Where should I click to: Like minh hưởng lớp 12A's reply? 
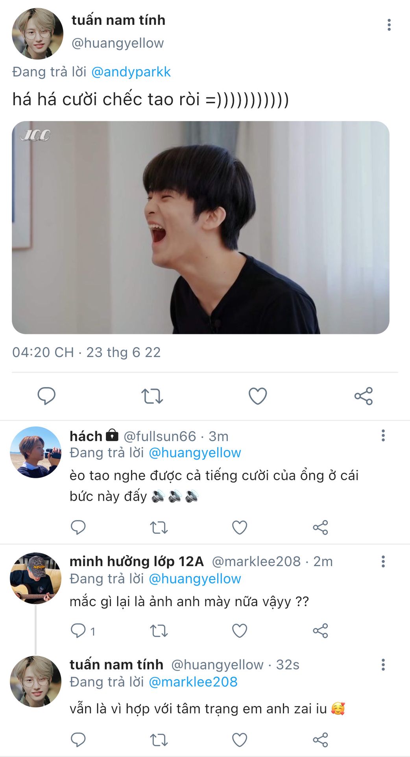[239, 631]
